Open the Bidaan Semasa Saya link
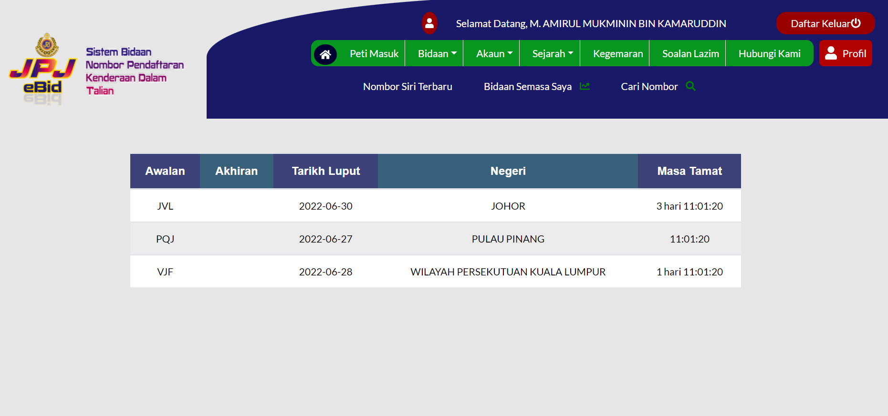 (x=527, y=86)
